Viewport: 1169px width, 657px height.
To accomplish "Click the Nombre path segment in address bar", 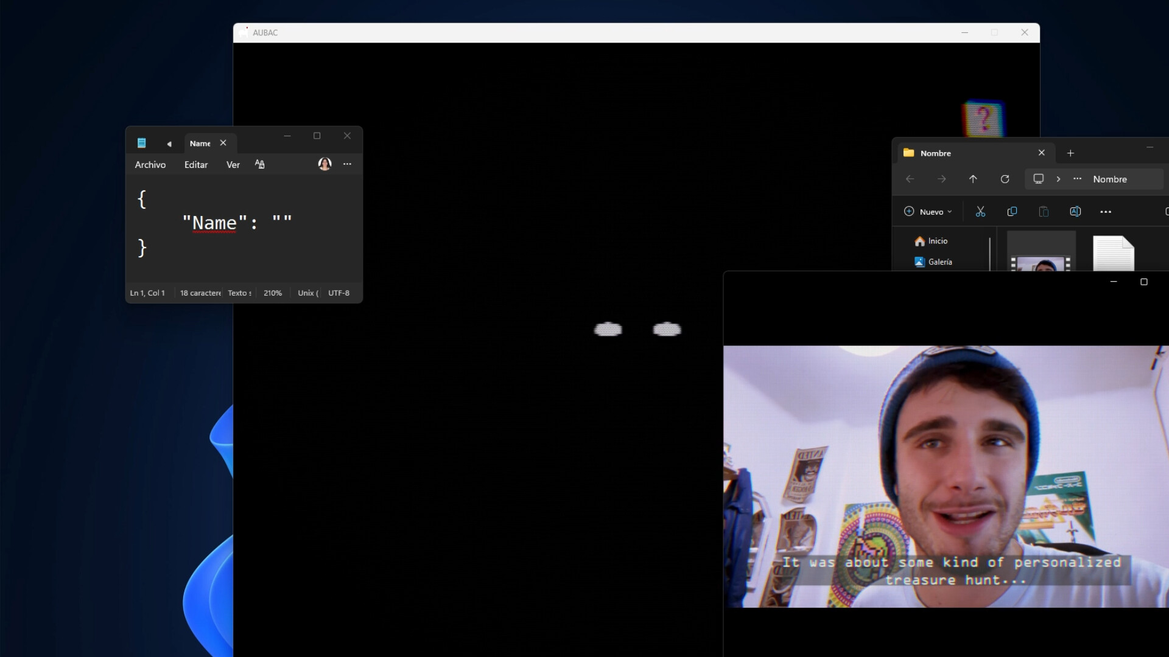I will [1110, 179].
